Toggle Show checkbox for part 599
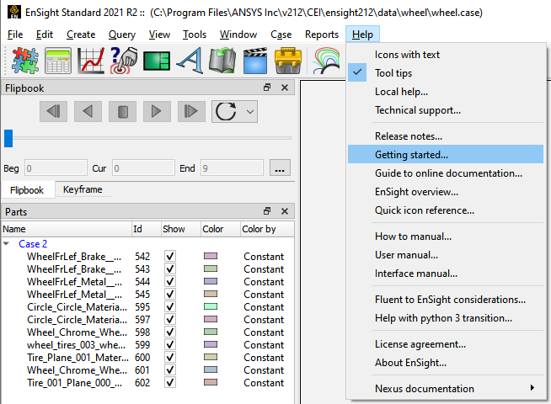551x404 pixels. 170,345
